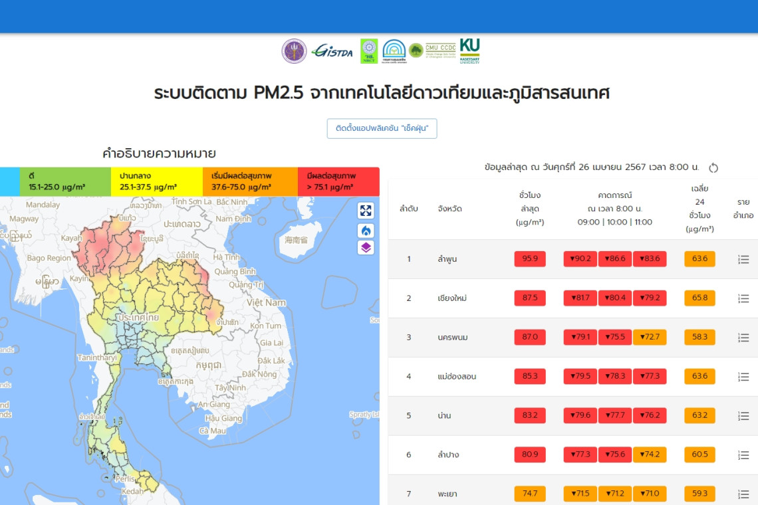Click the จังหวัด column header
758x505 pixels.
pyautogui.click(x=450, y=209)
